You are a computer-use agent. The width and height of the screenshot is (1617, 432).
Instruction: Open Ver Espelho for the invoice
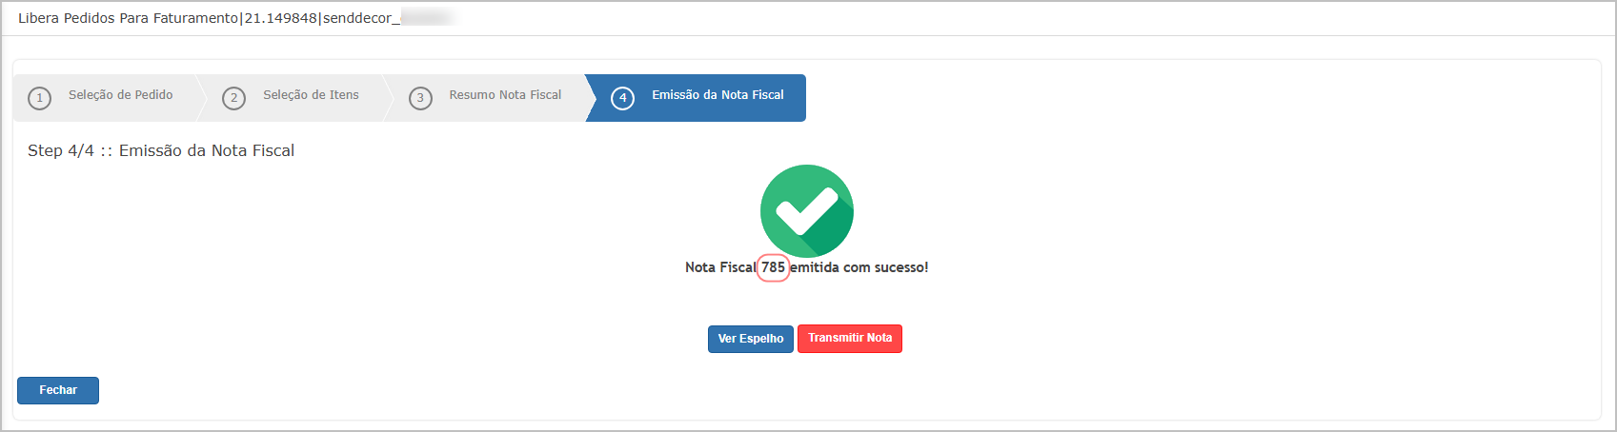click(x=751, y=339)
